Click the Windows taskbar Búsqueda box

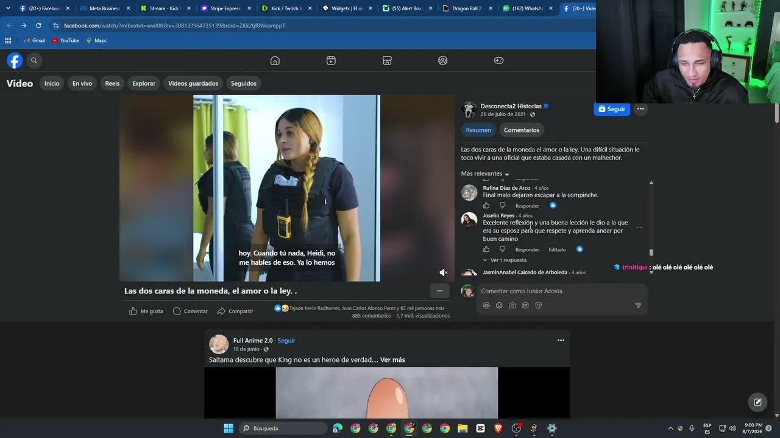(283, 428)
